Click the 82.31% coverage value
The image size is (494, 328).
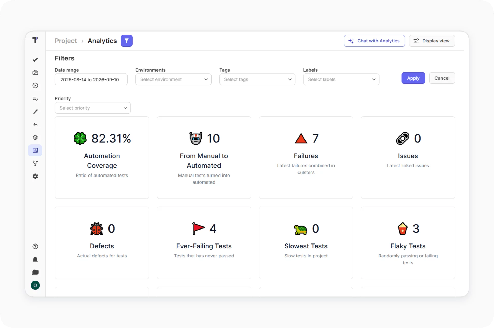click(x=111, y=138)
